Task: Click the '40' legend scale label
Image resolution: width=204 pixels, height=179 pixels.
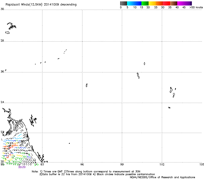Action: 177,7
